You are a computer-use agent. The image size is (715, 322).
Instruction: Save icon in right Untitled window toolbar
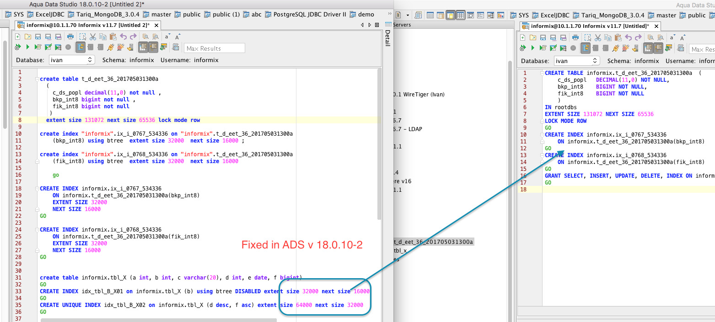click(x=543, y=37)
